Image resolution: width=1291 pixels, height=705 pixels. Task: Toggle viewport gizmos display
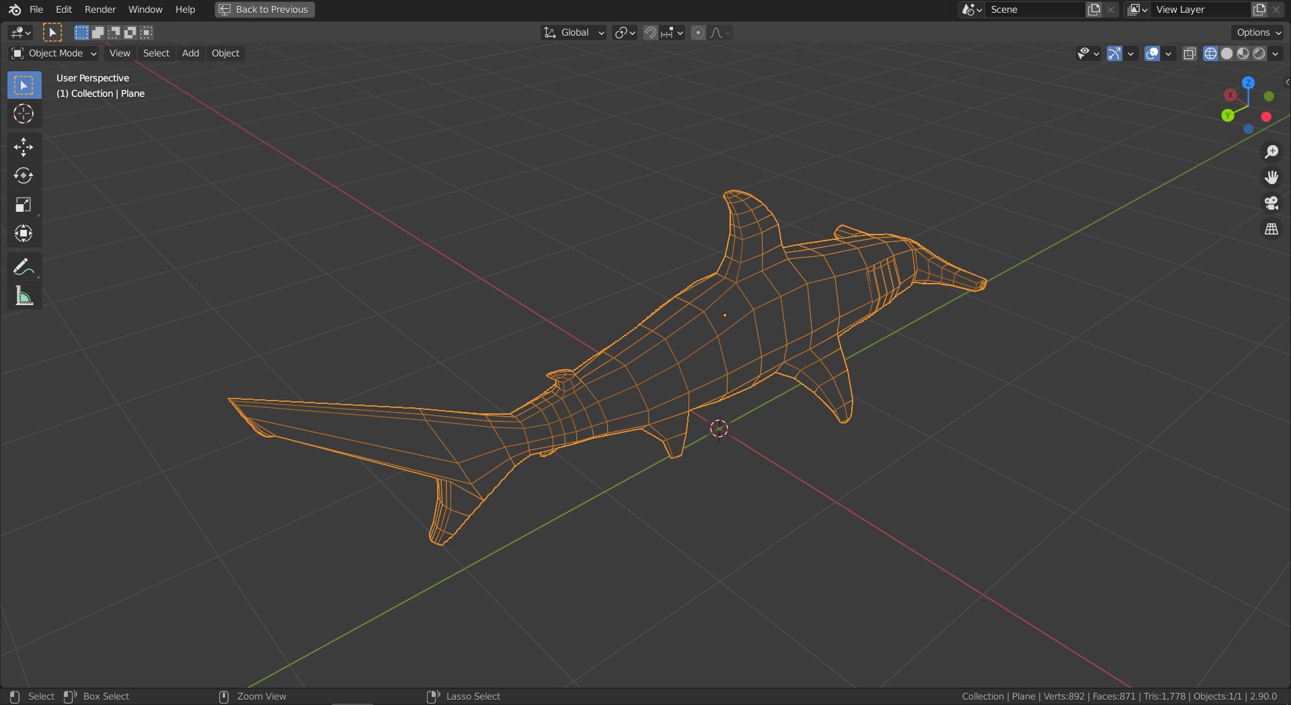1115,53
